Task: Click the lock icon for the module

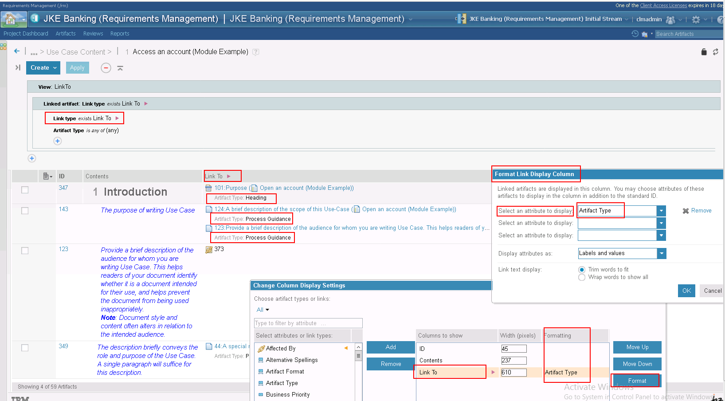Action: 704,52
